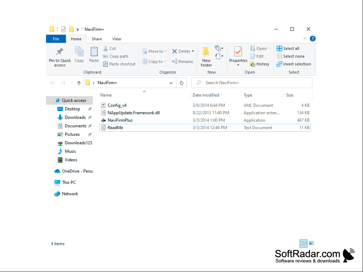Expand the Properties dropdown arrow

pyautogui.click(x=238, y=65)
